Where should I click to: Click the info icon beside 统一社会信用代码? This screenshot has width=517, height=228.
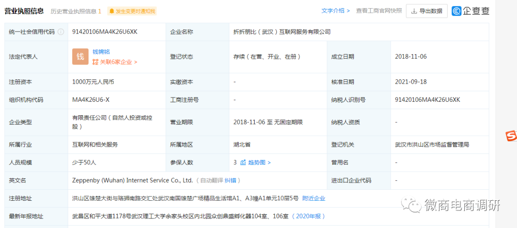point(61,32)
